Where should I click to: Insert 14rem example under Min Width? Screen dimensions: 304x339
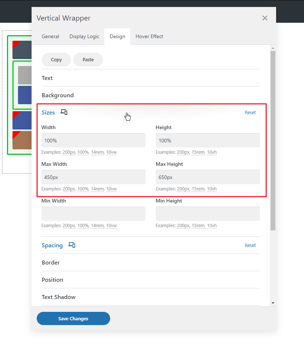(x=97, y=226)
